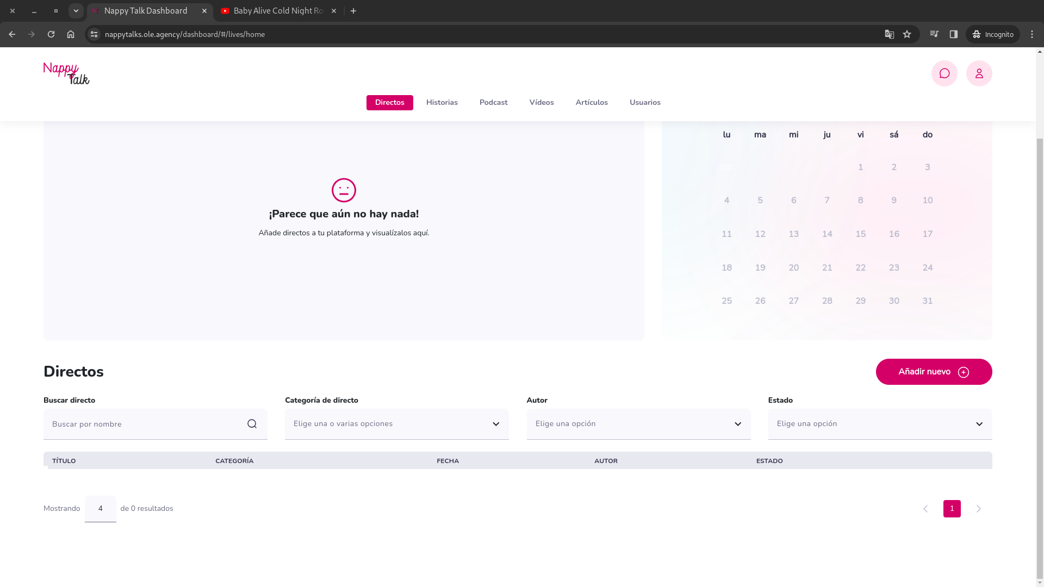Image resolution: width=1044 pixels, height=587 pixels.
Task: Click the Nappy Talk logo
Action: pos(66,73)
